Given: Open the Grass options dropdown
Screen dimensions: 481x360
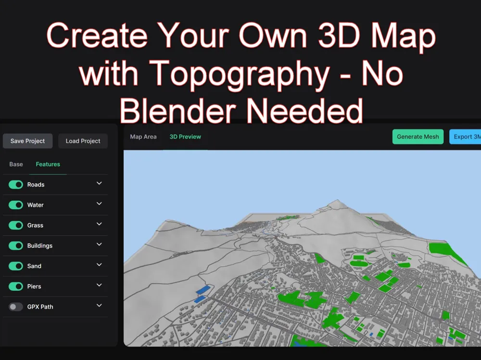Looking at the screenshot, I should tap(99, 225).
